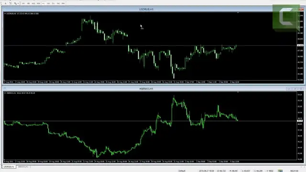Click the 882/4 kb traffic readout
Image resolution: width=306 pixels, height=172 pixels.
tap(295, 171)
